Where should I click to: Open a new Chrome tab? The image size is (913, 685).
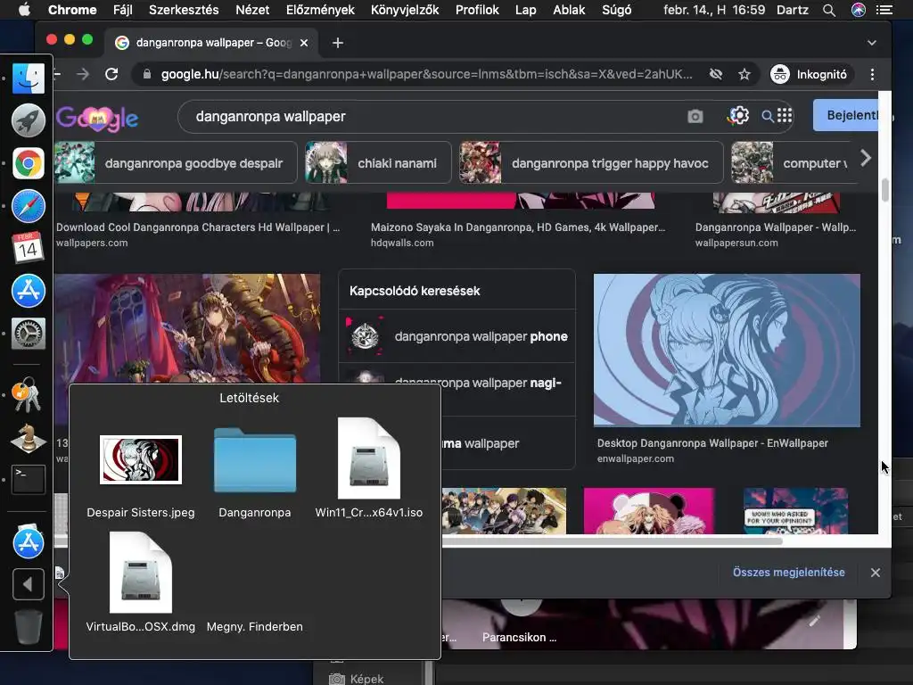pyautogui.click(x=338, y=43)
